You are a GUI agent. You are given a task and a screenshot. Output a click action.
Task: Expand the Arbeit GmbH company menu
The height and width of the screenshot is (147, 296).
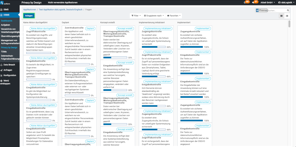(268, 3)
